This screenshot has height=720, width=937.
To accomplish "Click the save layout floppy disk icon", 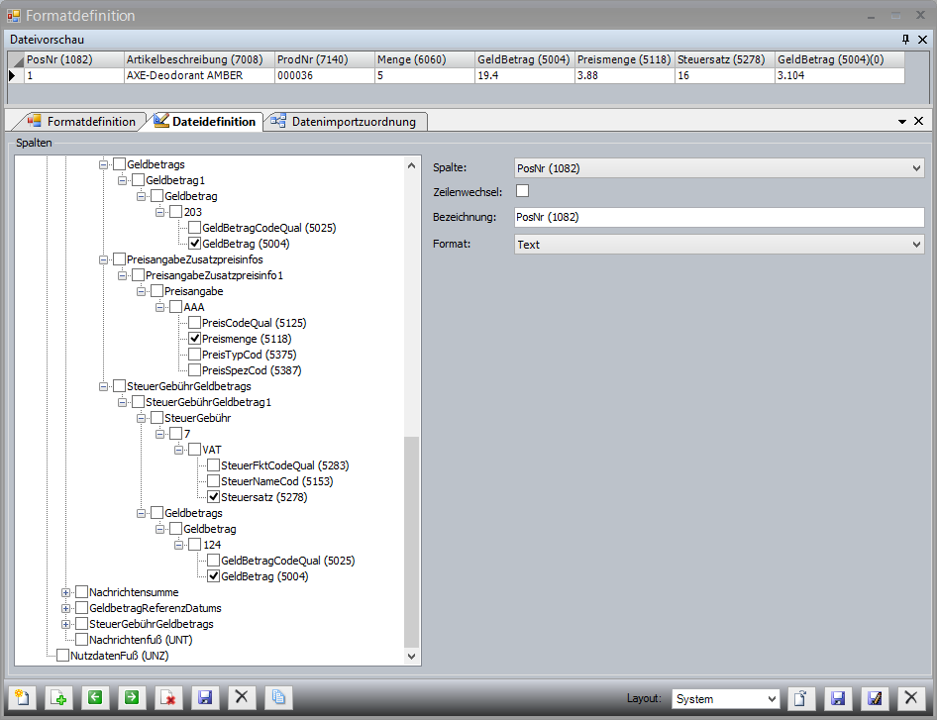I will pyautogui.click(x=837, y=698).
